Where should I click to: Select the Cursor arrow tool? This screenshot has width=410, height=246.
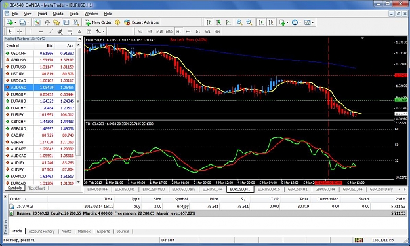pyautogui.click(x=10, y=31)
